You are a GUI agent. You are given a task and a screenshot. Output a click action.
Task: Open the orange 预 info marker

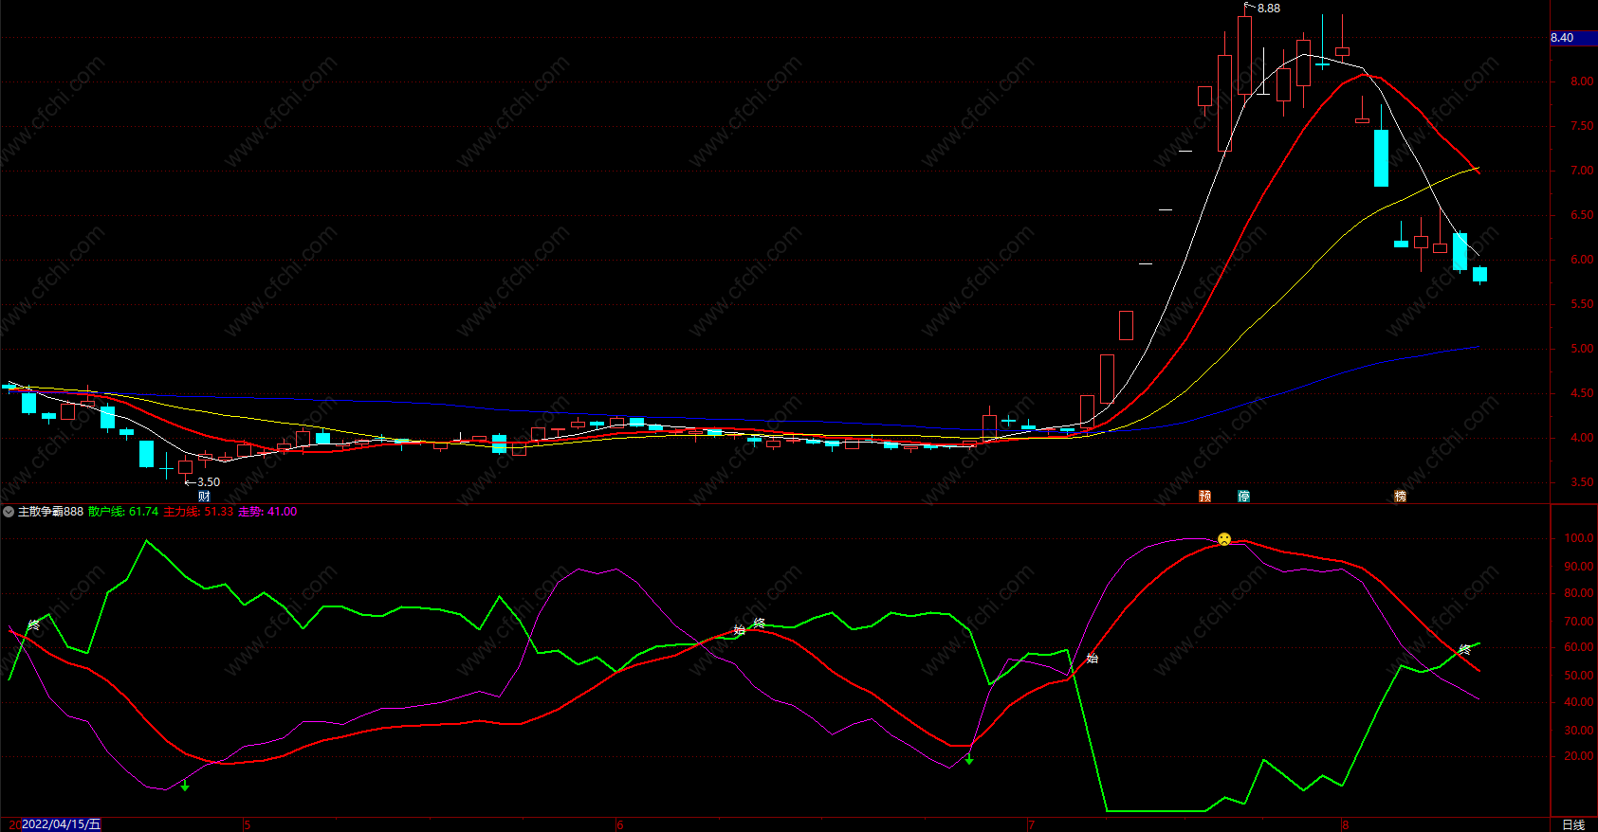pyautogui.click(x=1205, y=497)
